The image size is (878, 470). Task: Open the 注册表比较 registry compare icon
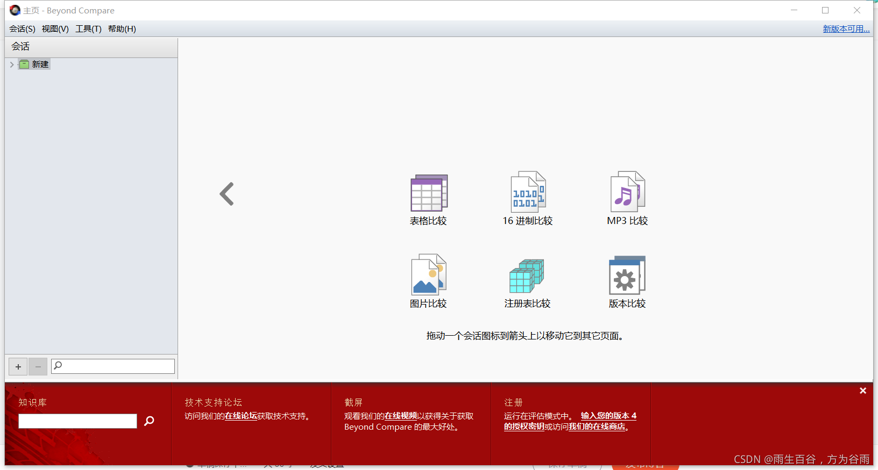527,276
